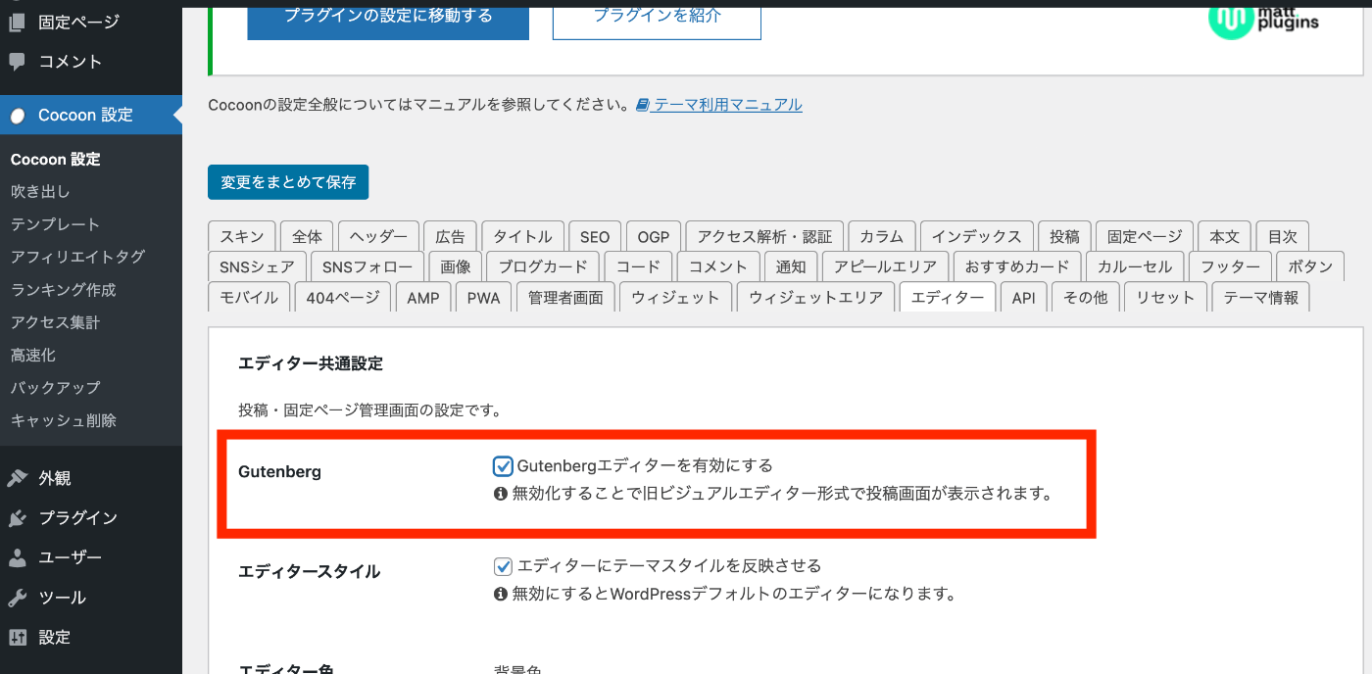Switch to the 管理者画面 tab
This screenshot has height=674, width=1372.
coord(565,298)
